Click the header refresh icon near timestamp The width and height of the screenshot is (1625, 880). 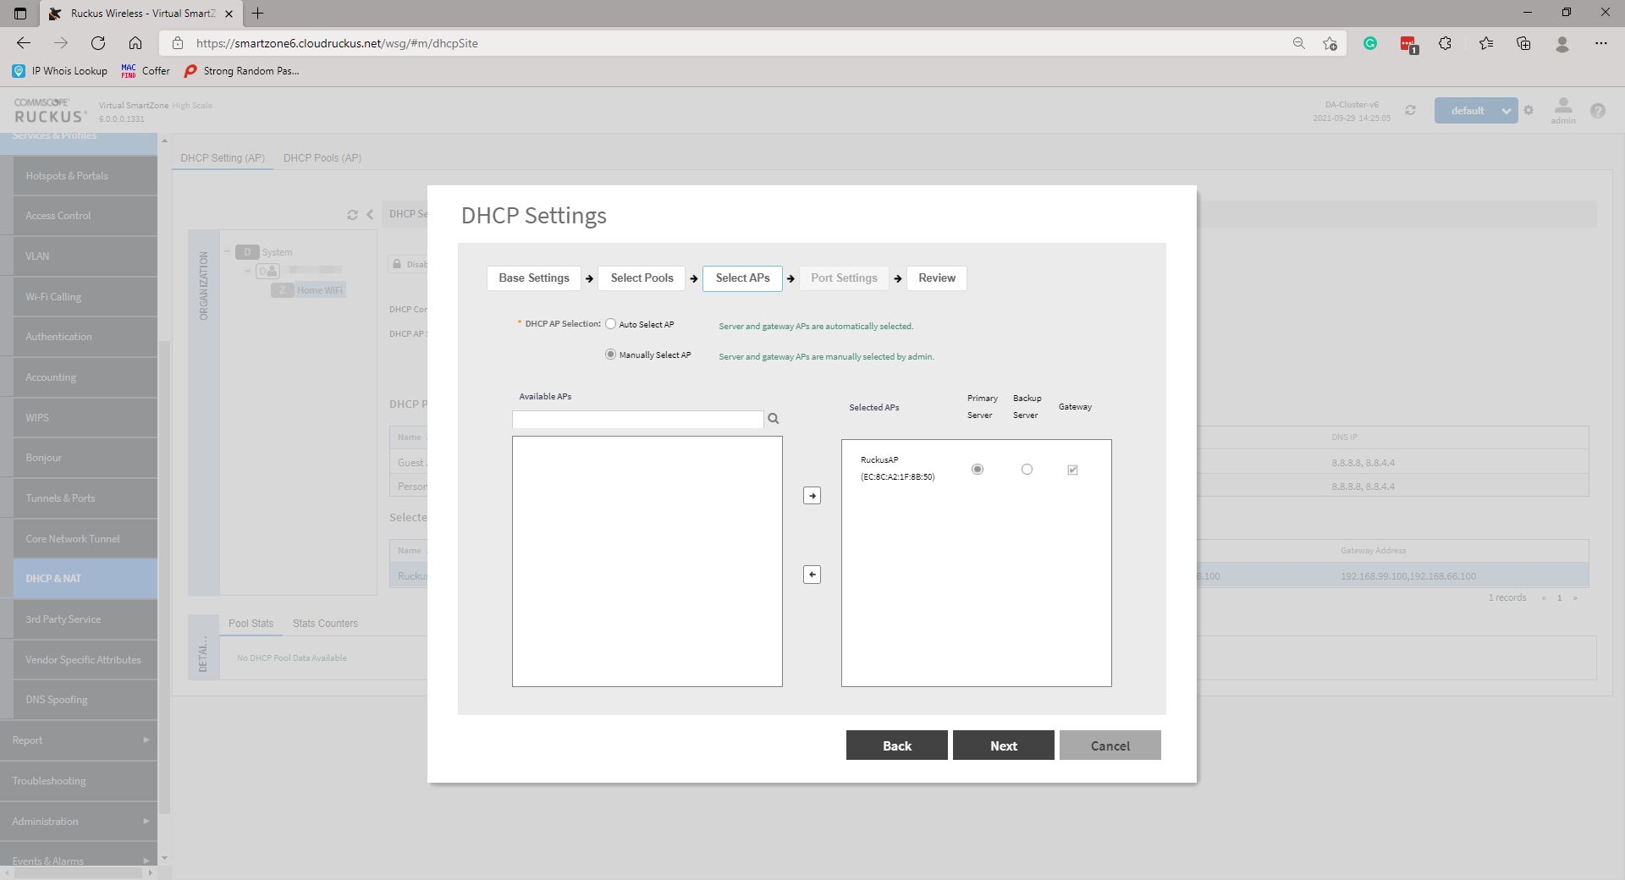(1410, 111)
